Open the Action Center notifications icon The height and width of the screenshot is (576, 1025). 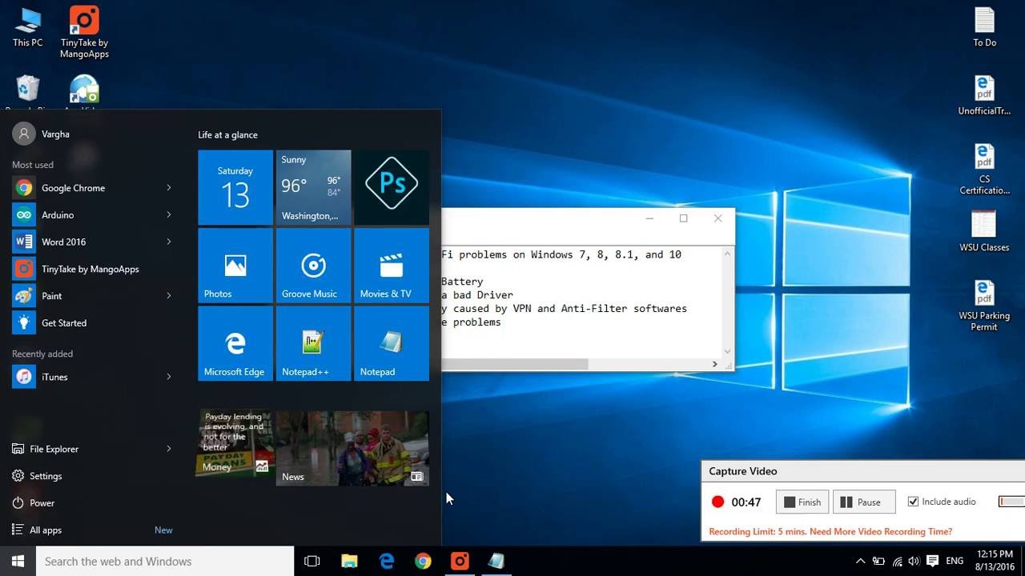point(932,562)
